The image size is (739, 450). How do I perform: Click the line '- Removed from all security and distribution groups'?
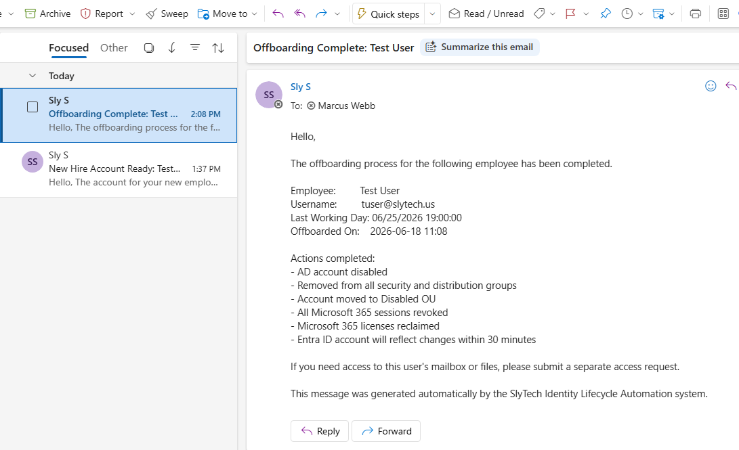point(404,286)
